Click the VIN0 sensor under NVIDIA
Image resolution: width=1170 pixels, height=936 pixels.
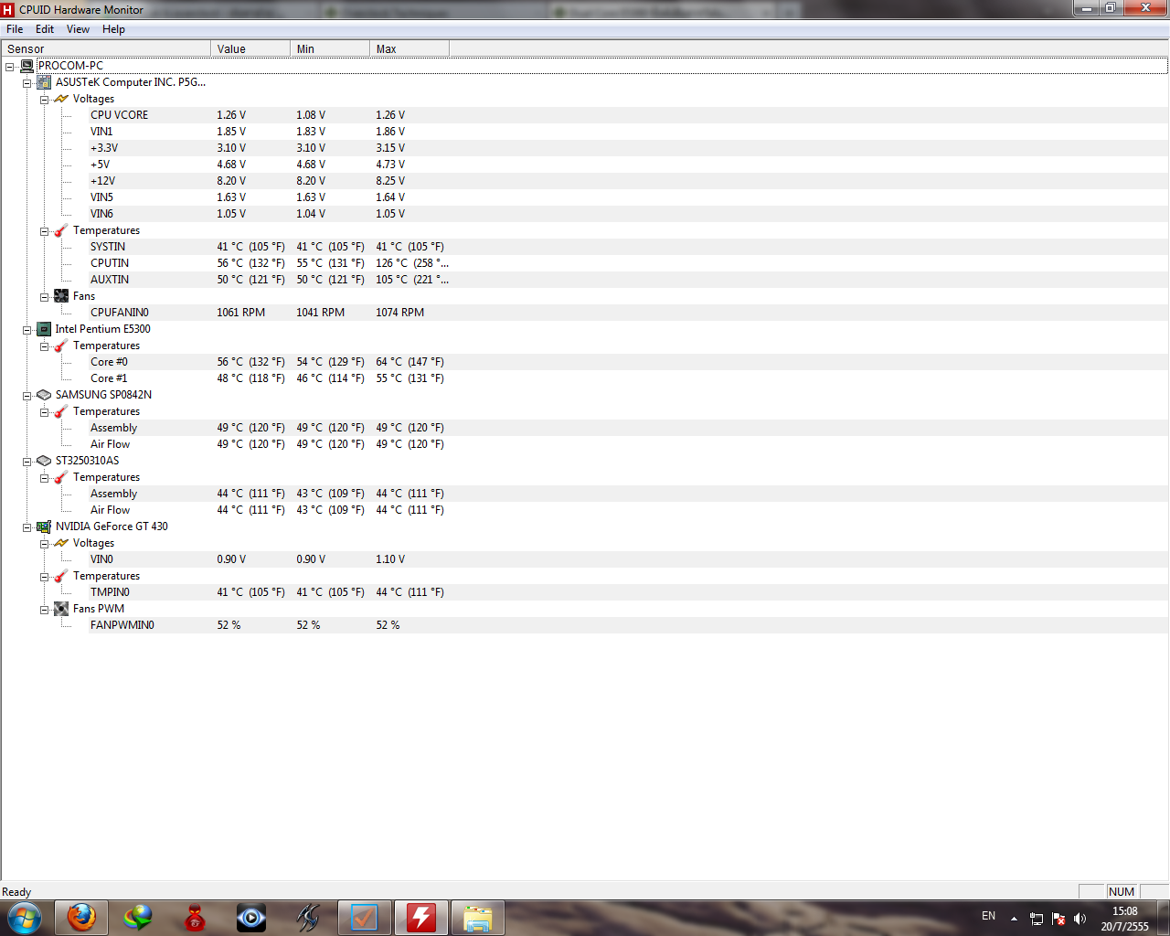pos(101,559)
